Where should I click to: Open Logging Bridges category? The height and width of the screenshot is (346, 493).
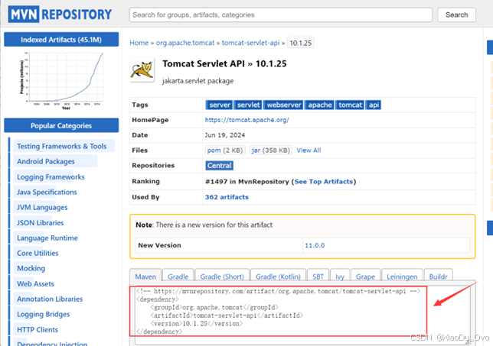point(44,315)
